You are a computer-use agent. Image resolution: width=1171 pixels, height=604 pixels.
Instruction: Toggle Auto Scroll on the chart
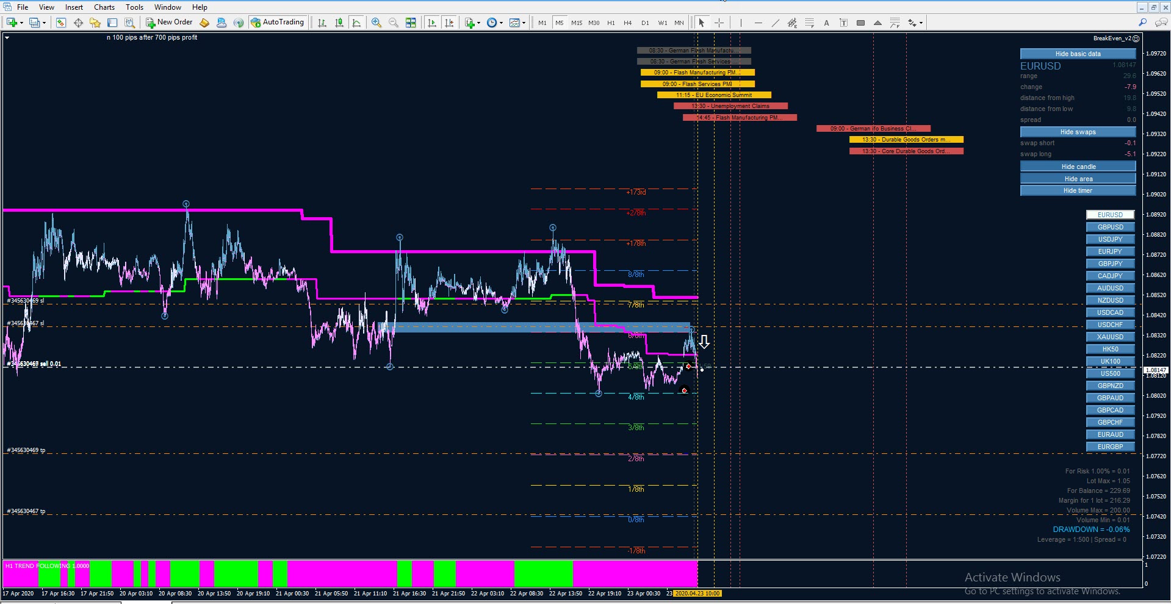pos(432,23)
